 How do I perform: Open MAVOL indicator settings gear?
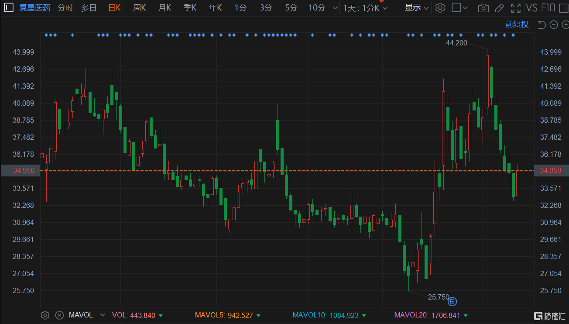coord(45,315)
